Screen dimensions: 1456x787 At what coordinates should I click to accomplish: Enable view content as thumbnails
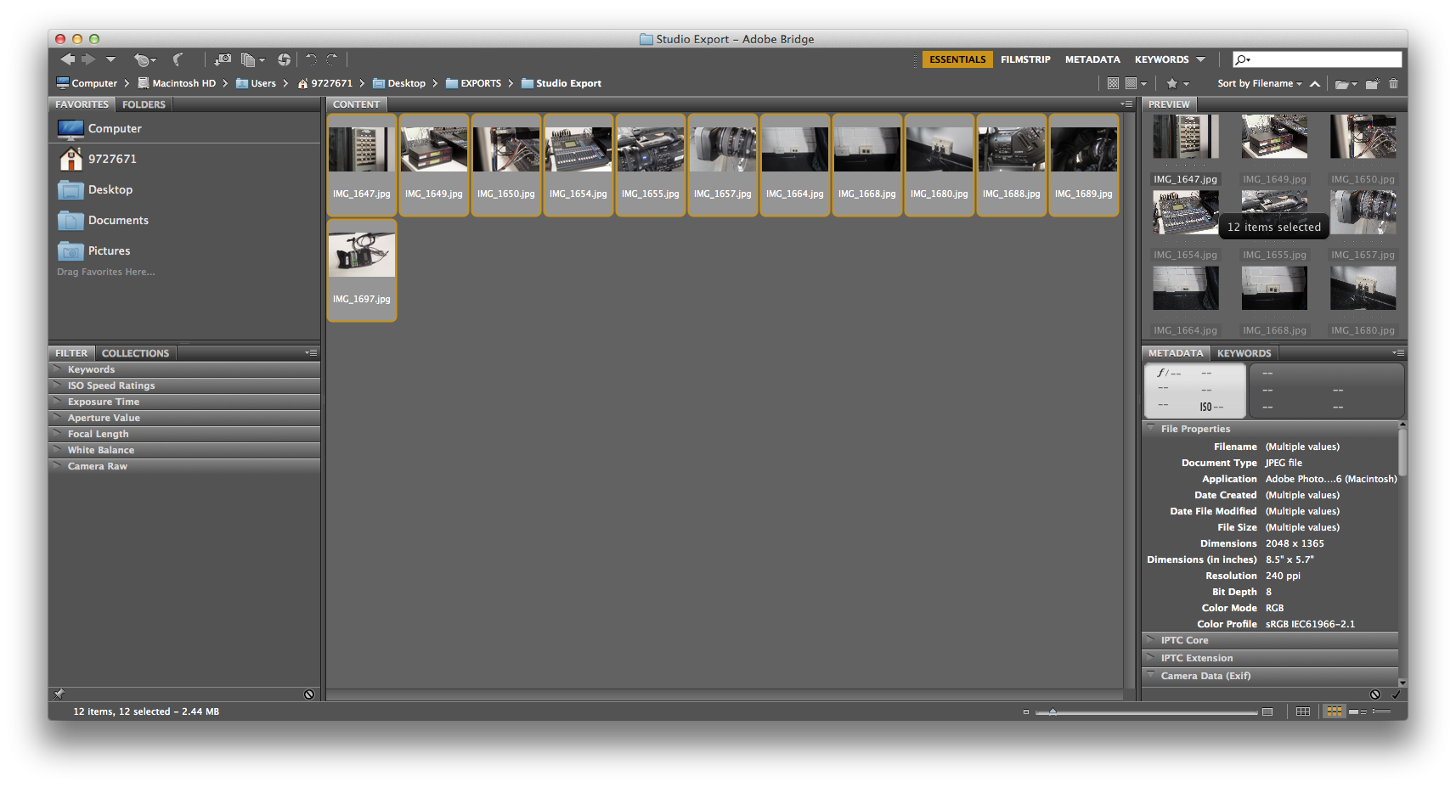click(1335, 711)
